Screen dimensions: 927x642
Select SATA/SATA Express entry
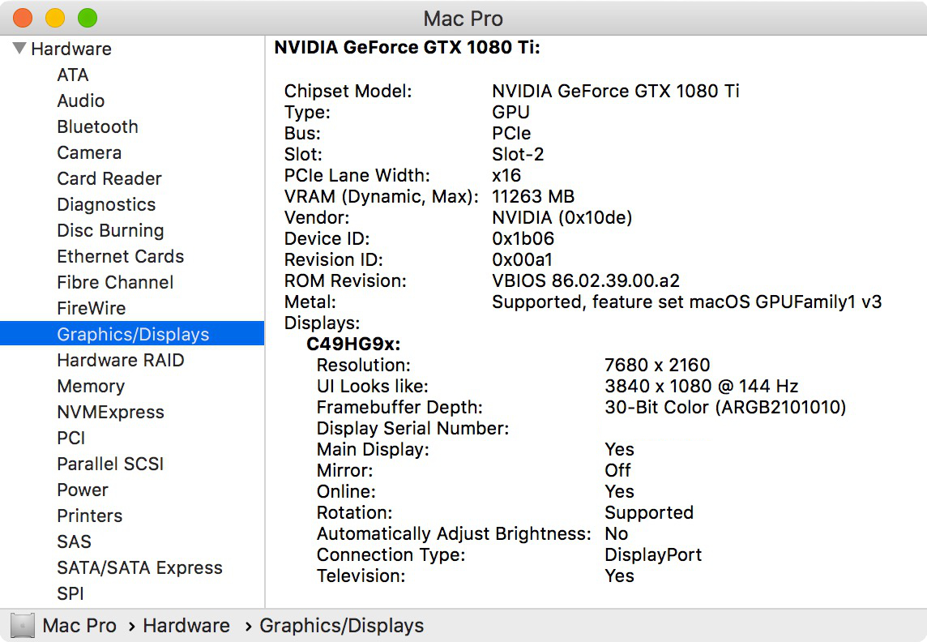140,567
